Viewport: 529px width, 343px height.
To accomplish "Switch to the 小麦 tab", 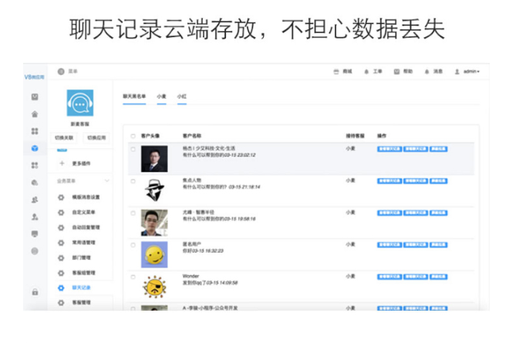I will [161, 96].
